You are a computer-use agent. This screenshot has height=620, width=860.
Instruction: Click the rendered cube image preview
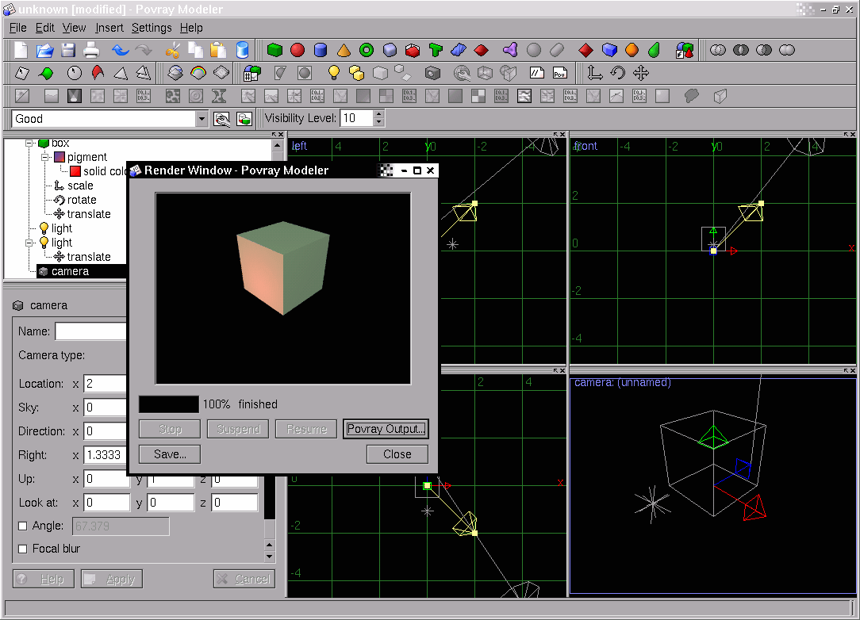283,289
